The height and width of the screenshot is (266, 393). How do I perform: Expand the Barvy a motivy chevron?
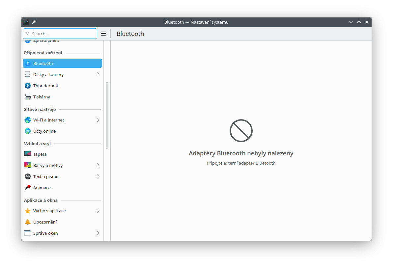(98, 165)
